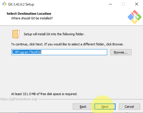The width and height of the screenshot is (143, 113).
Task: Click the 'To continue, click Next' instruction
Action: click(67, 44)
